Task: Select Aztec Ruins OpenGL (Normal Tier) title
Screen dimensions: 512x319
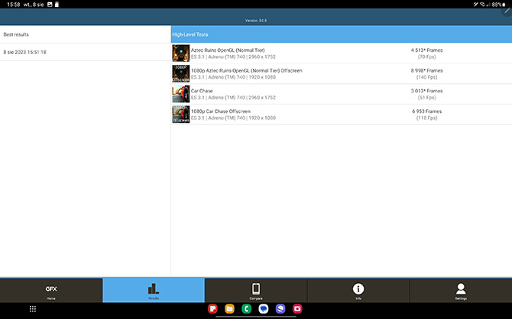Action: point(228,50)
